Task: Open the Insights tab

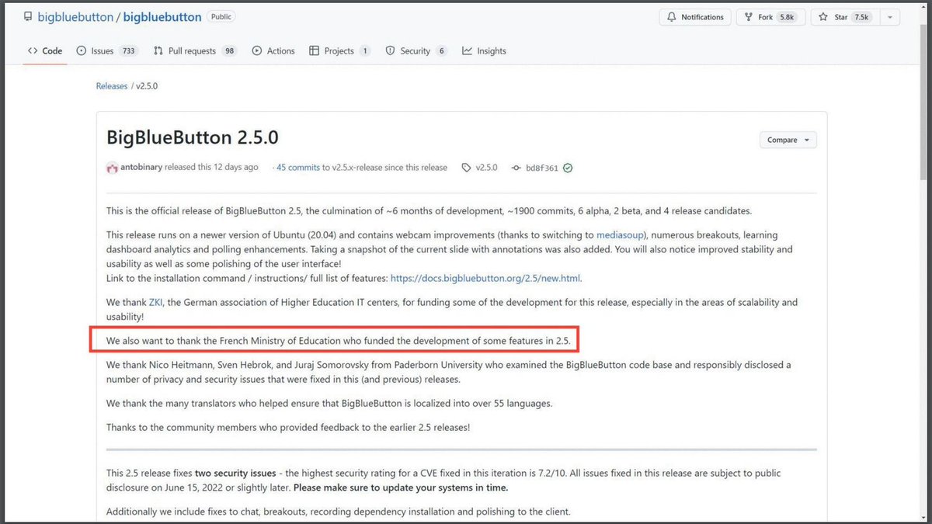Action: point(484,51)
